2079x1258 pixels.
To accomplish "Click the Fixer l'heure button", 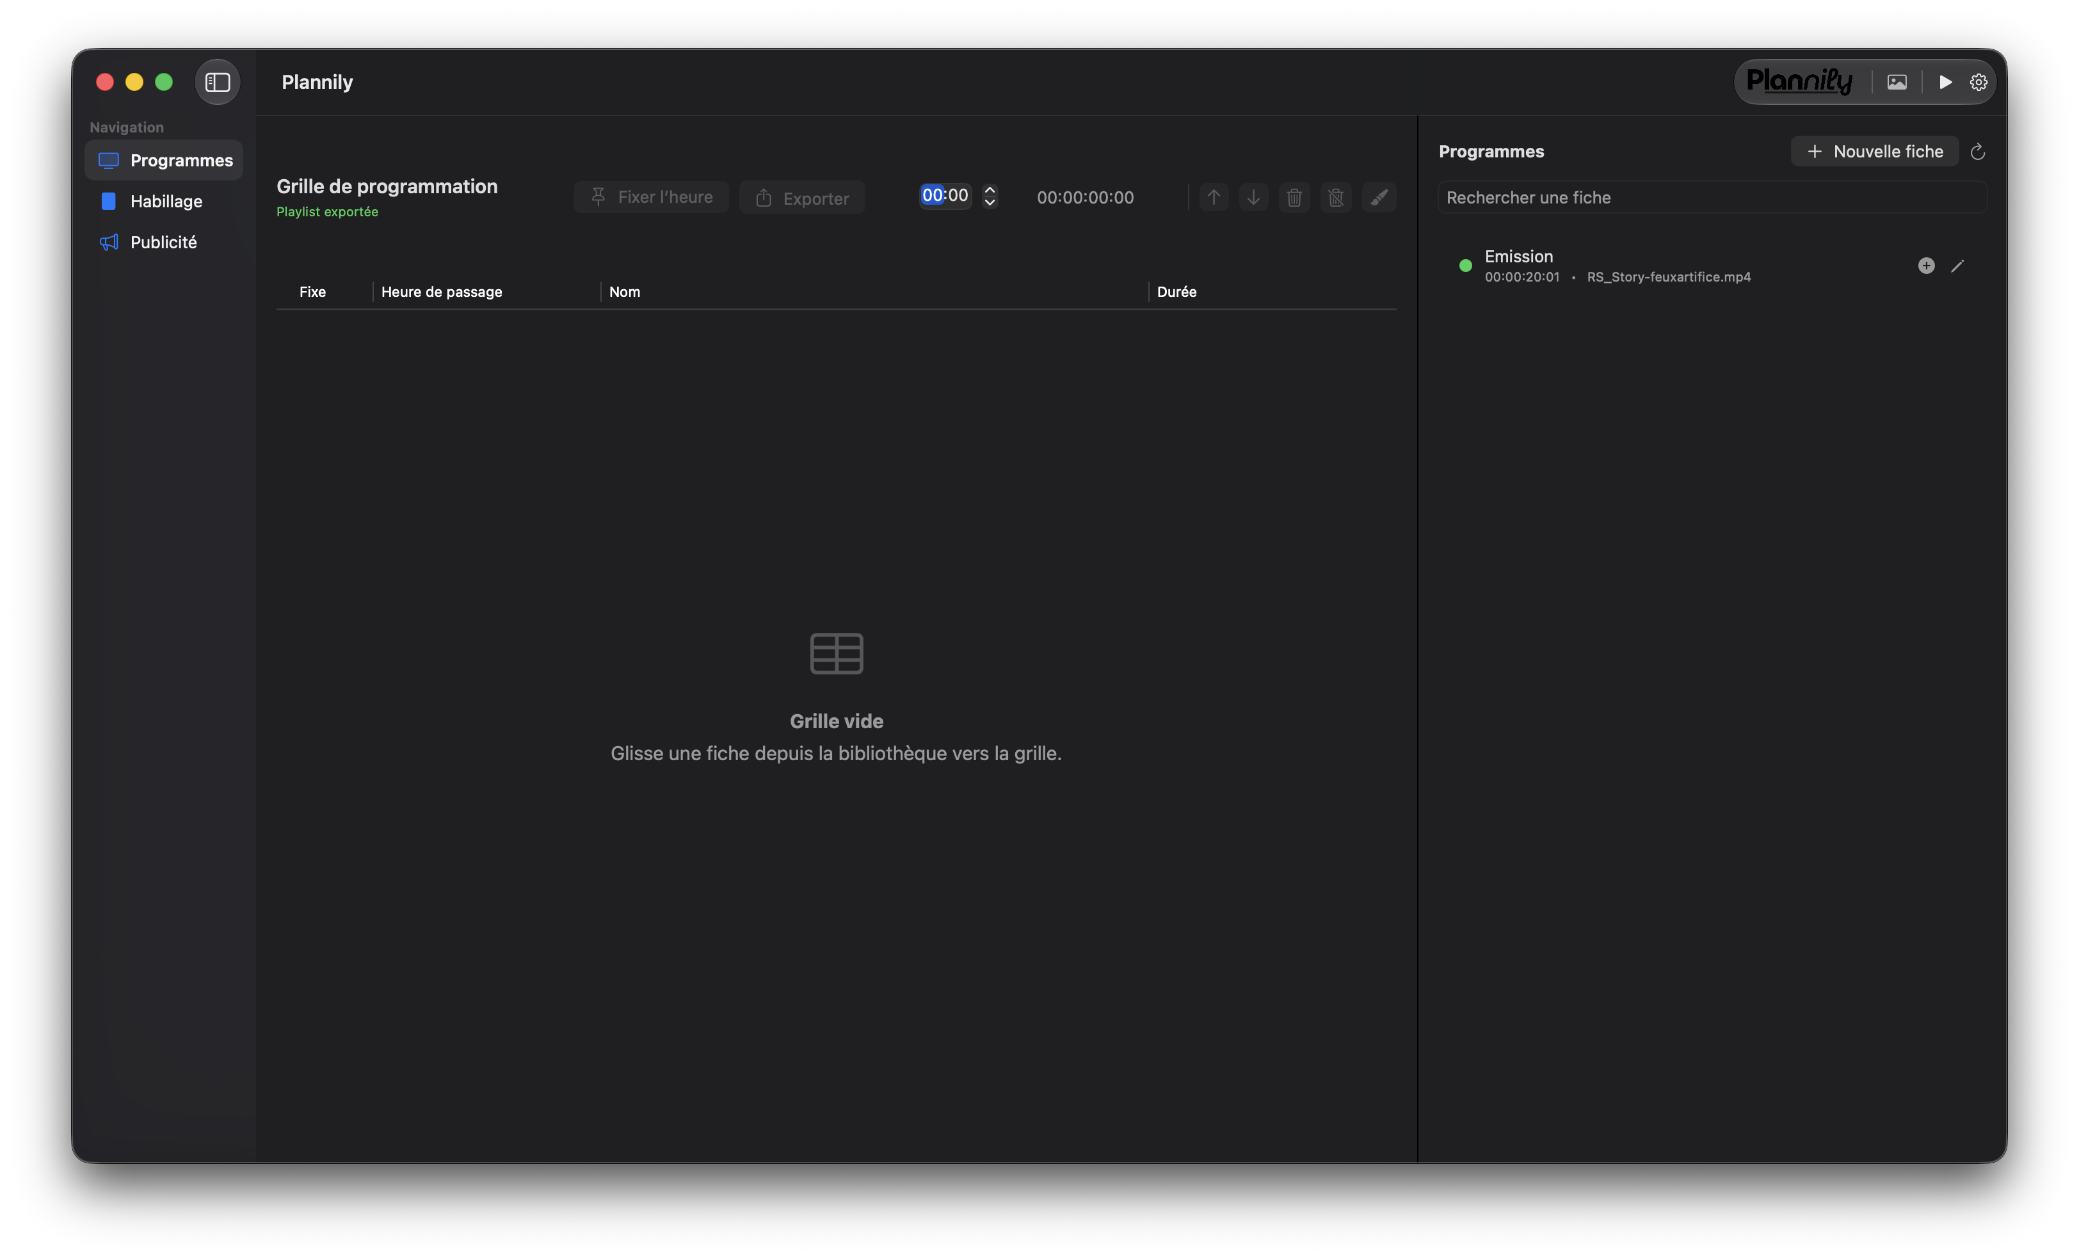I will coord(650,196).
